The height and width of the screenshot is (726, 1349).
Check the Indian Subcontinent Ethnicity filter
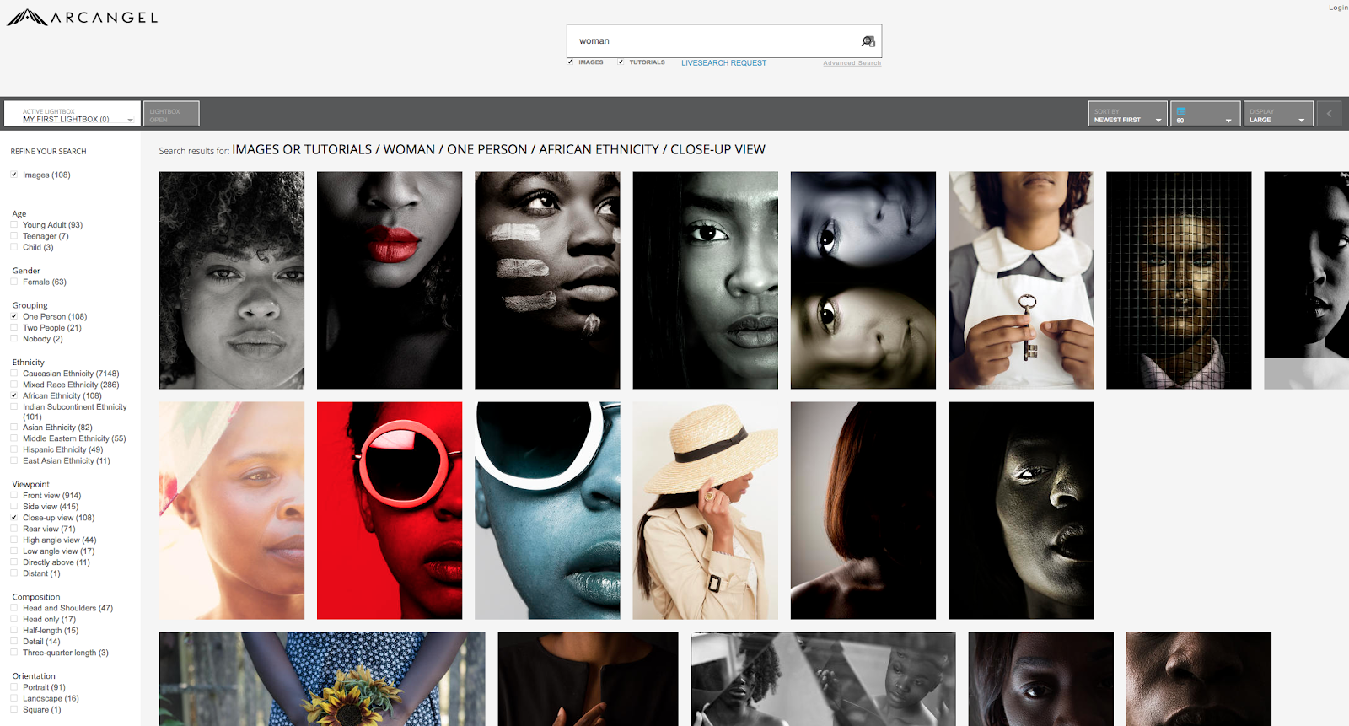14,407
